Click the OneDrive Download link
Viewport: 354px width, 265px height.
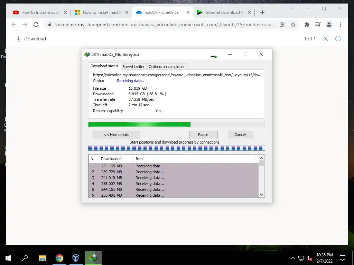[35, 39]
